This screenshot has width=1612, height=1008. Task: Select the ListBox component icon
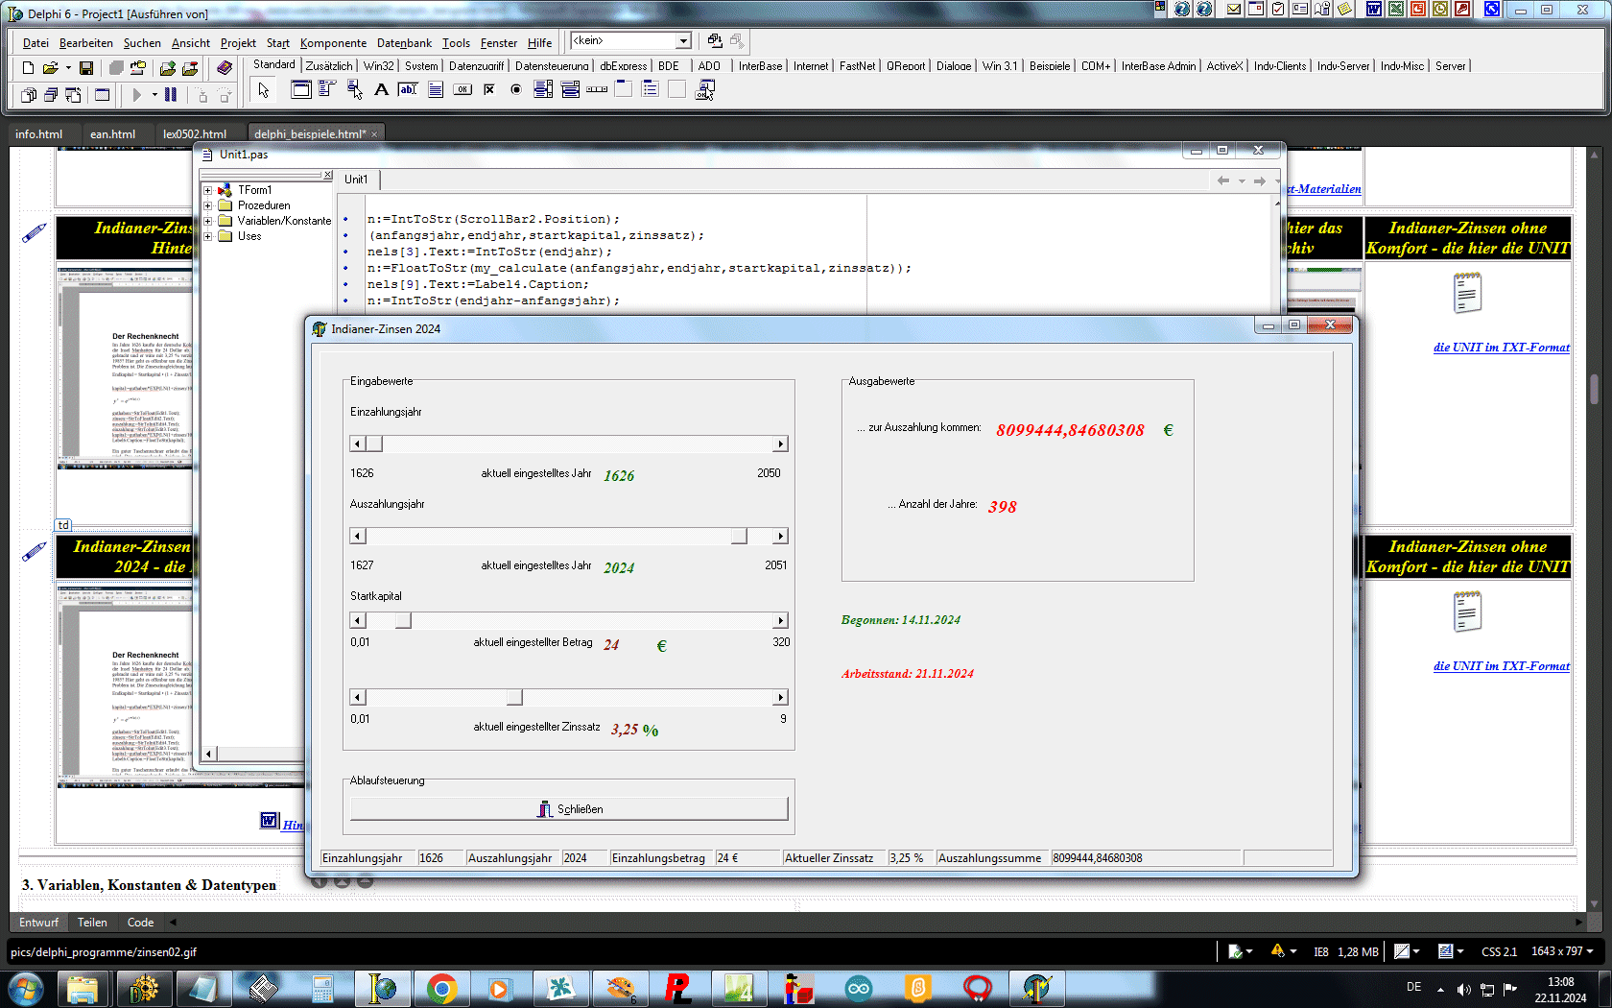[x=543, y=89]
